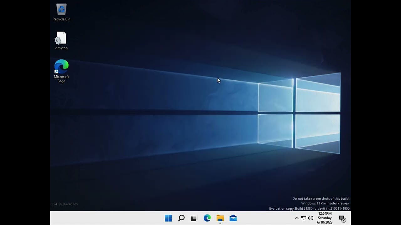Viewport: 401px width, 225px height.
Task: Open File Explorer from the taskbar
Action: [220, 218]
